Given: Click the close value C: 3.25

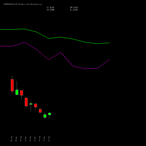Looking at the screenshot, I should click(51, 8).
